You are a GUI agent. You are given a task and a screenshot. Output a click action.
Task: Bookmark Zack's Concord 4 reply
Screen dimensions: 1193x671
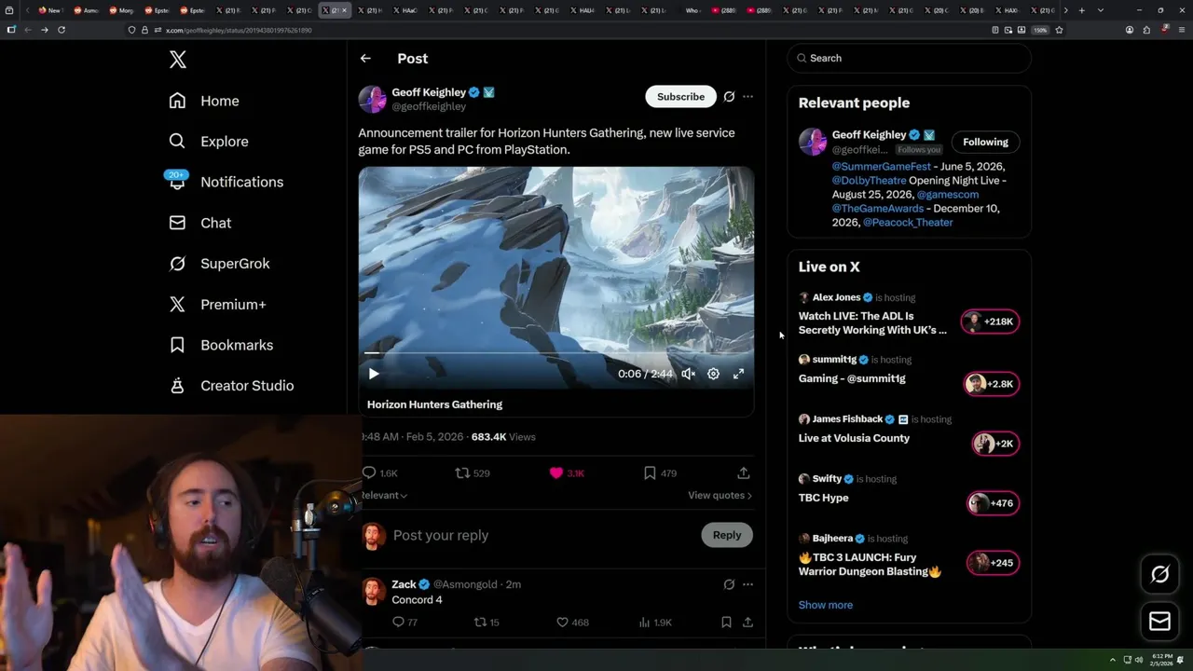coord(726,622)
